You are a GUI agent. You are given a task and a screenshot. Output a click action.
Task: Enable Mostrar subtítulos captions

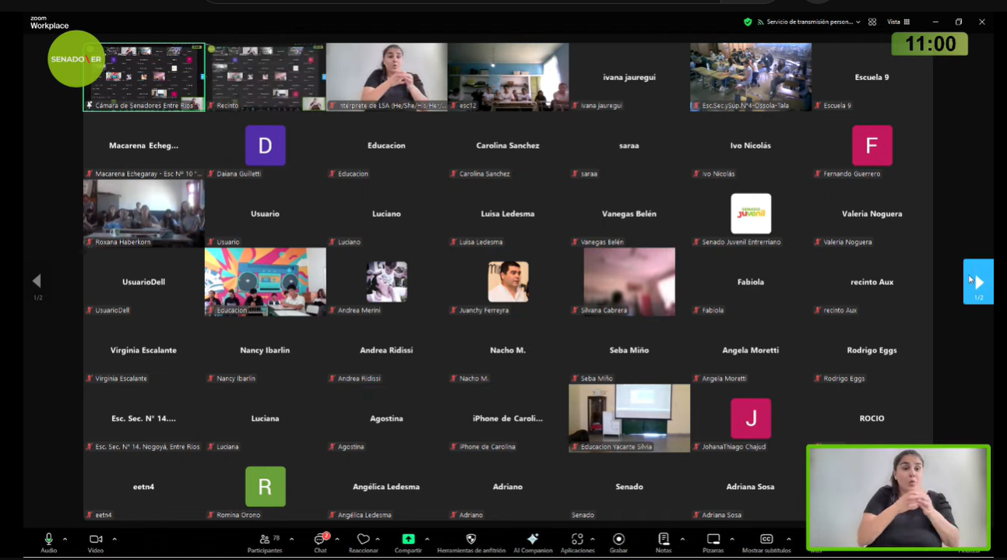tap(766, 539)
